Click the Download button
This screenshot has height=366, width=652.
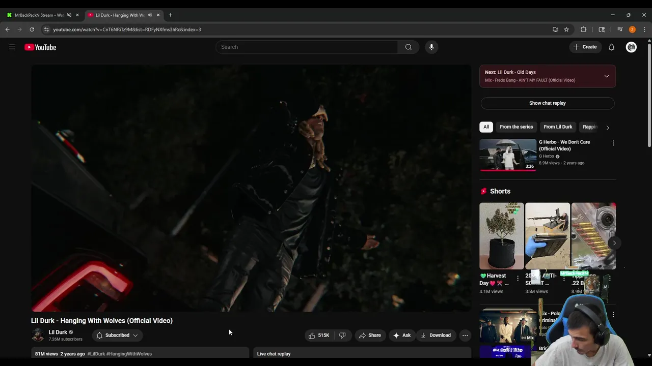pyautogui.click(x=436, y=335)
